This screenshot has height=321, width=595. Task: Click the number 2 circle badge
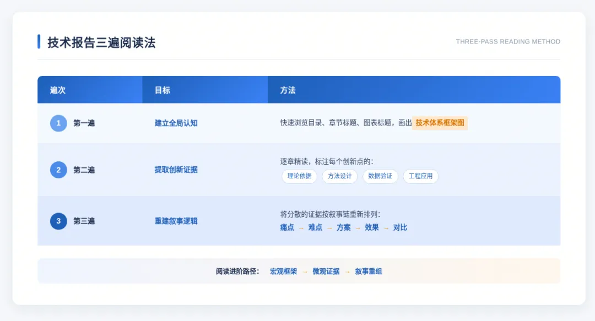click(58, 170)
